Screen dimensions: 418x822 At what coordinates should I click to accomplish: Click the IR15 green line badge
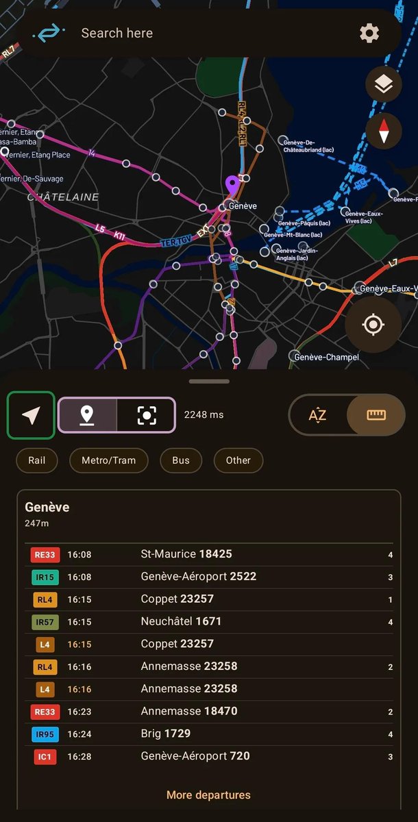pyautogui.click(x=45, y=577)
